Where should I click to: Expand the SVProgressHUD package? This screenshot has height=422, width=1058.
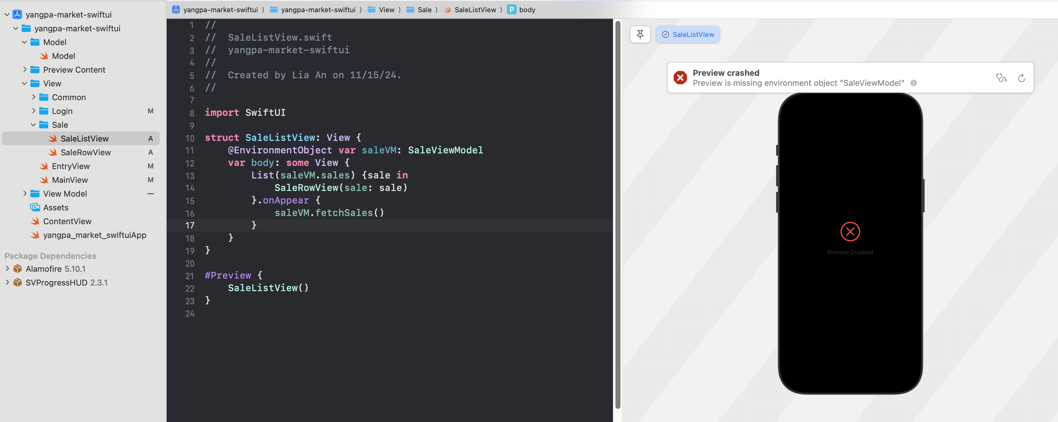point(7,282)
